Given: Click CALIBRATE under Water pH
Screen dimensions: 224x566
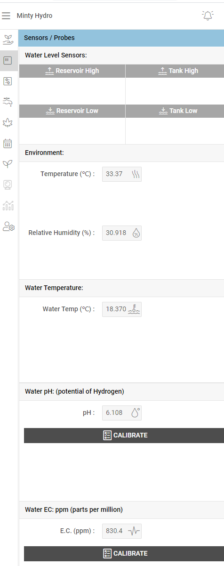Looking at the screenshot, I should tap(124, 436).
